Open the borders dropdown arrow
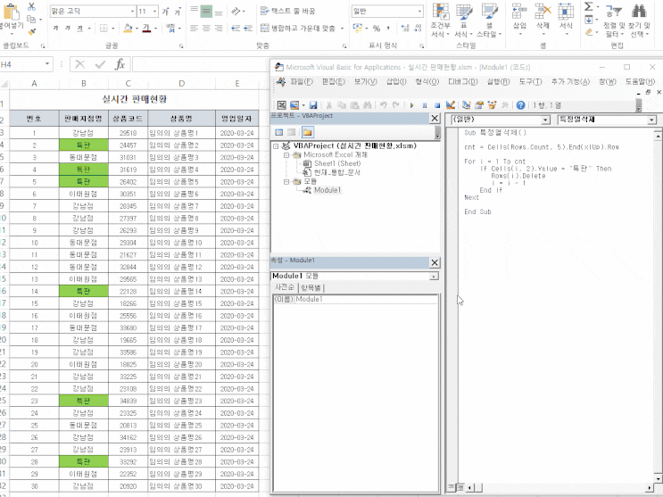 coord(113,29)
